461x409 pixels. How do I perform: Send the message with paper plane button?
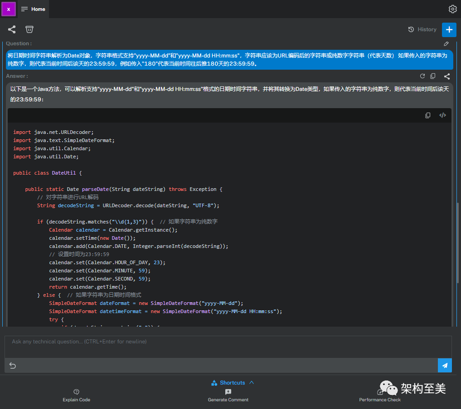[x=445, y=366]
